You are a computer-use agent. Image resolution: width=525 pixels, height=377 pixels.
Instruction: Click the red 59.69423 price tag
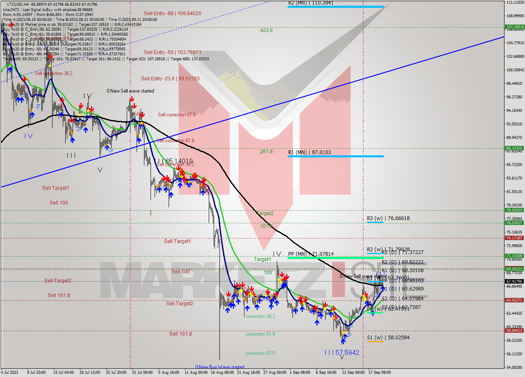click(x=514, y=331)
